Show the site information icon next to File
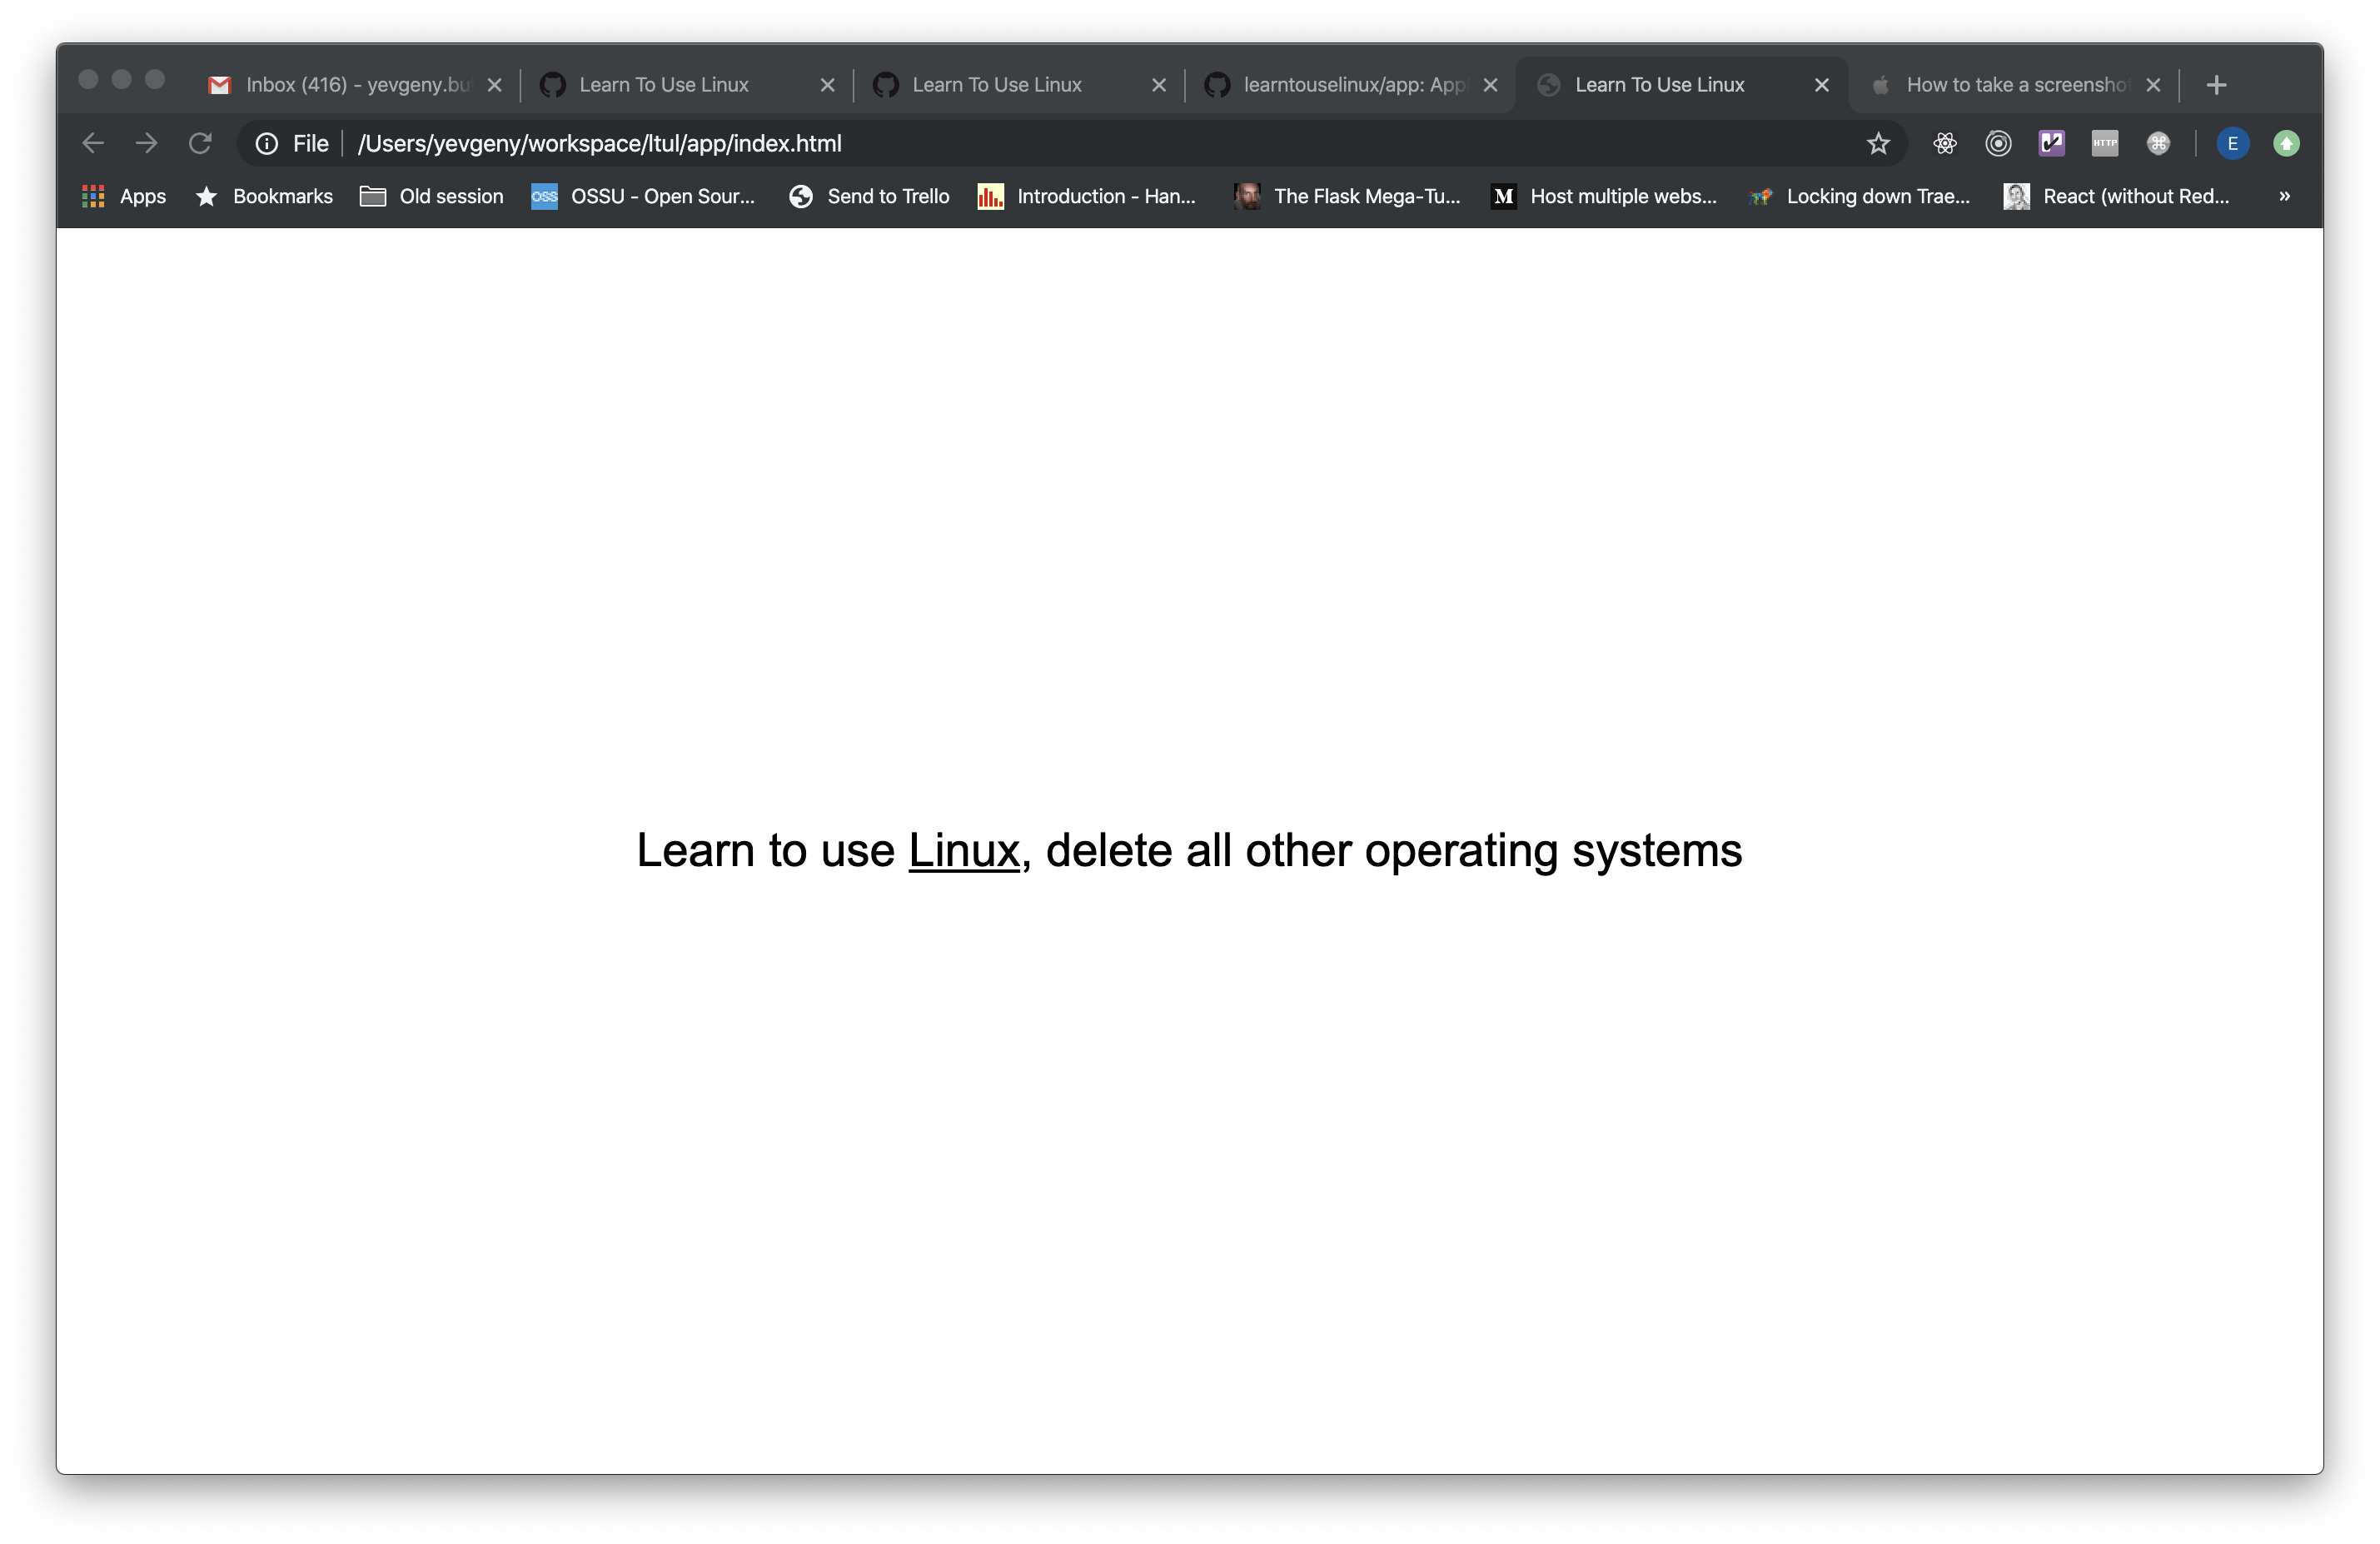 pos(266,144)
